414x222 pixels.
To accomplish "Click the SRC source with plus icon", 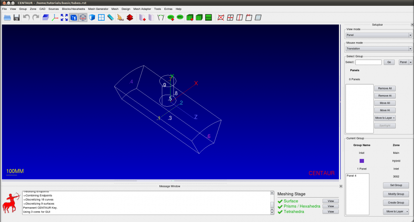I will click(x=171, y=18).
